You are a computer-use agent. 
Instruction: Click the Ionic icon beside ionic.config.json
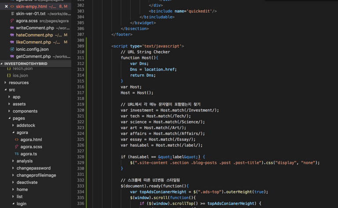(x=12, y=49)
